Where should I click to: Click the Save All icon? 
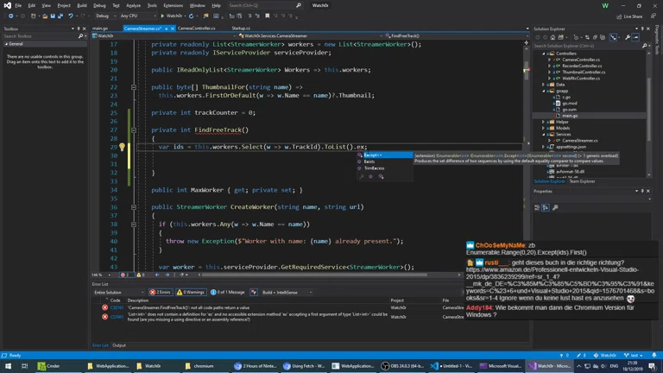(60, 16)
